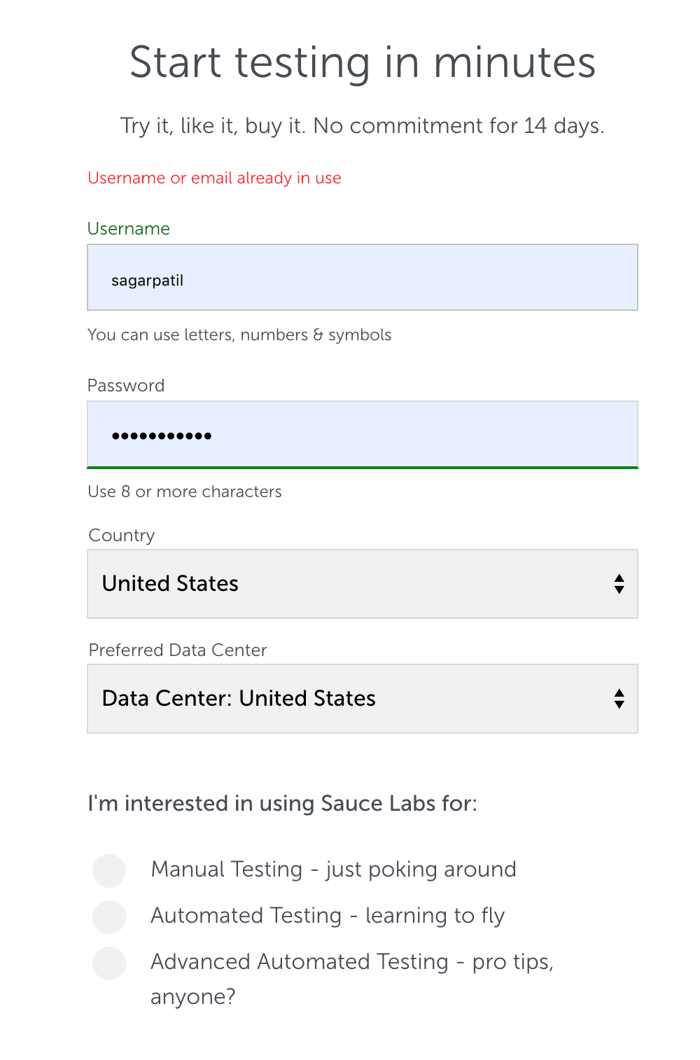This screenshot has height=1060, width=700.
Task: Click the 'Username or email already in use' error
Action: pos(214,178)
